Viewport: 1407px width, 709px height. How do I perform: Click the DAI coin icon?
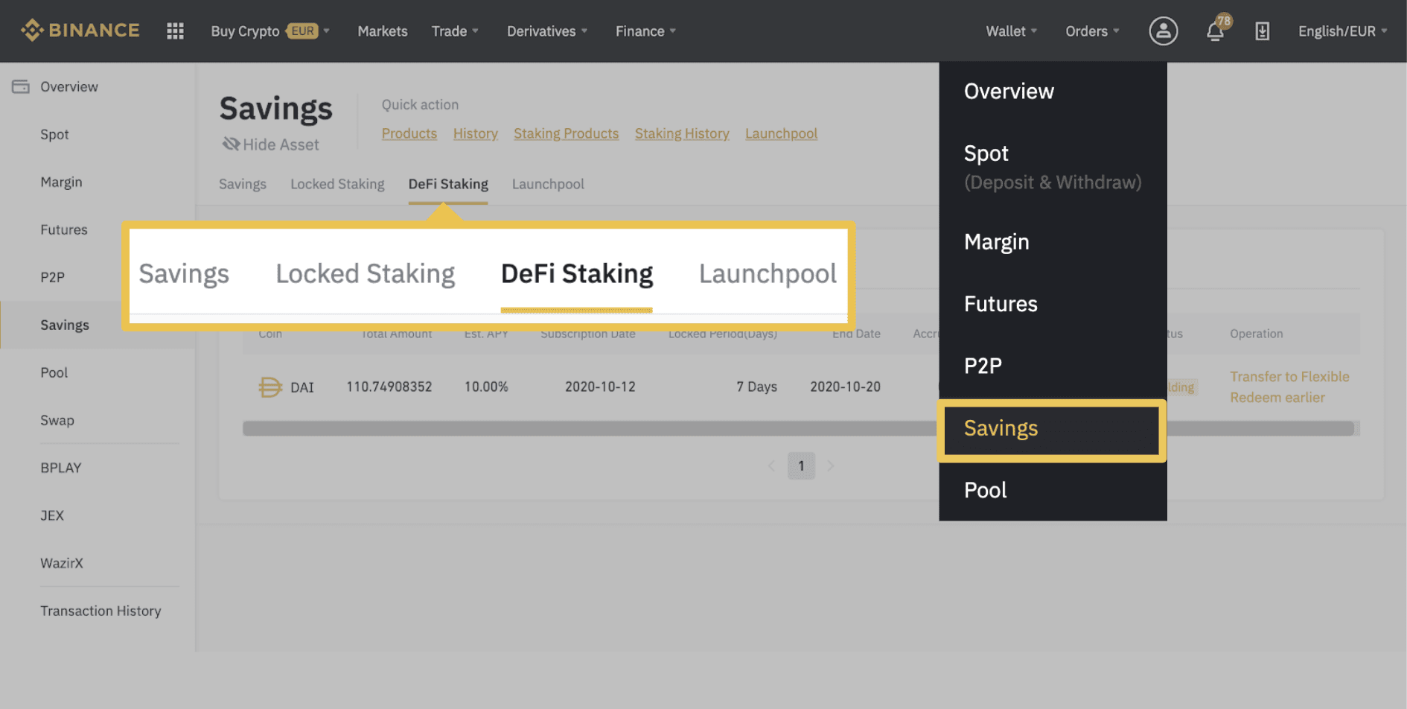tap(269, 387)
